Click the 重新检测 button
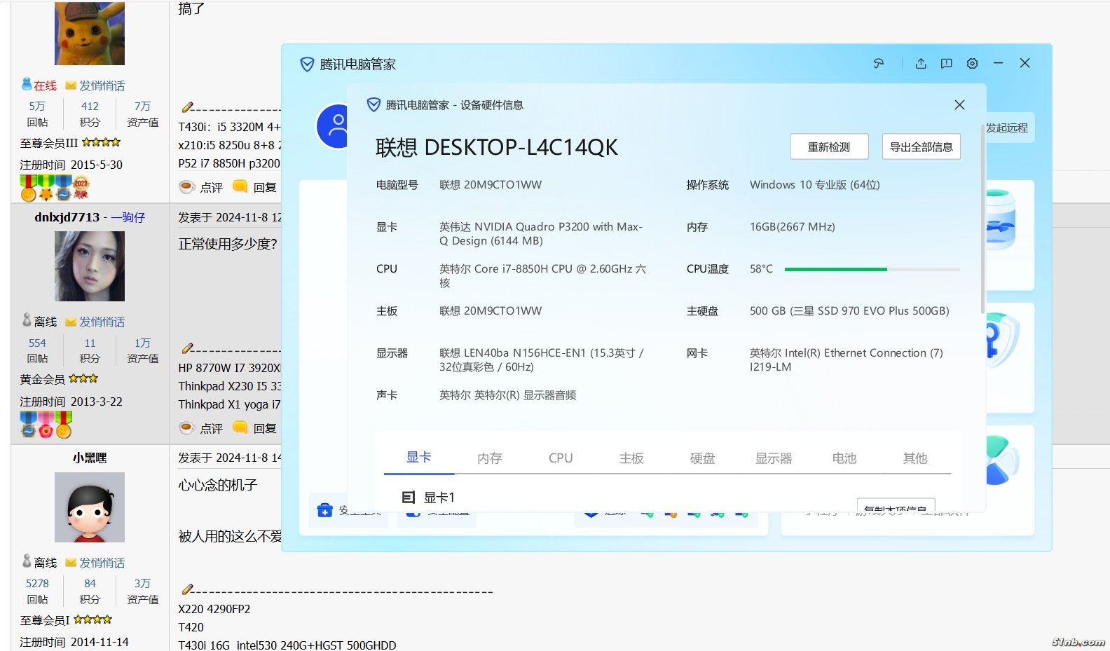1110x651 pixels. (829, 147)
